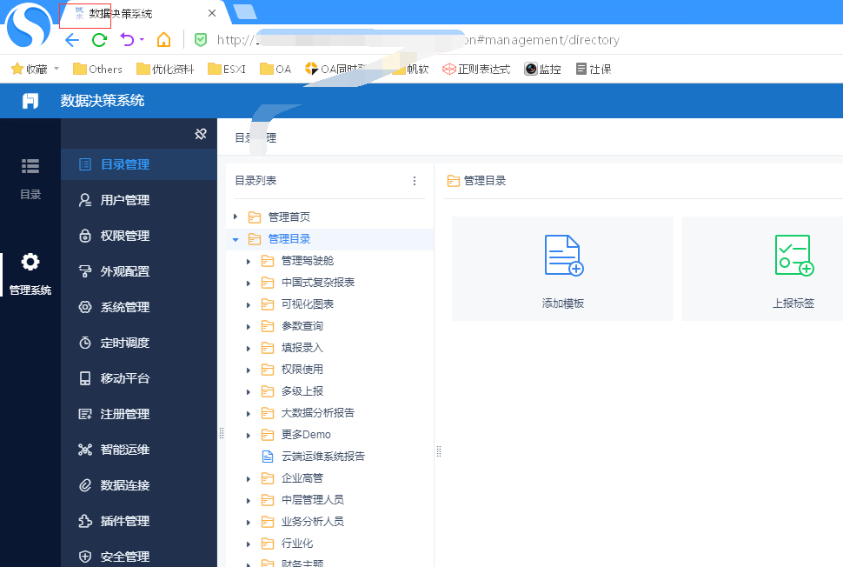Expand the 可视化图表 folder arrow
This screenshot has height=567, width=843.
click(249, 305)
